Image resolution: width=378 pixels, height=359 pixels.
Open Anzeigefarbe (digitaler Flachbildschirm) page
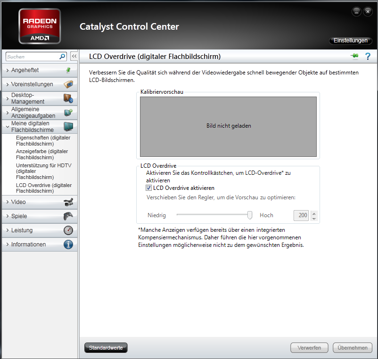coord(42,155)
